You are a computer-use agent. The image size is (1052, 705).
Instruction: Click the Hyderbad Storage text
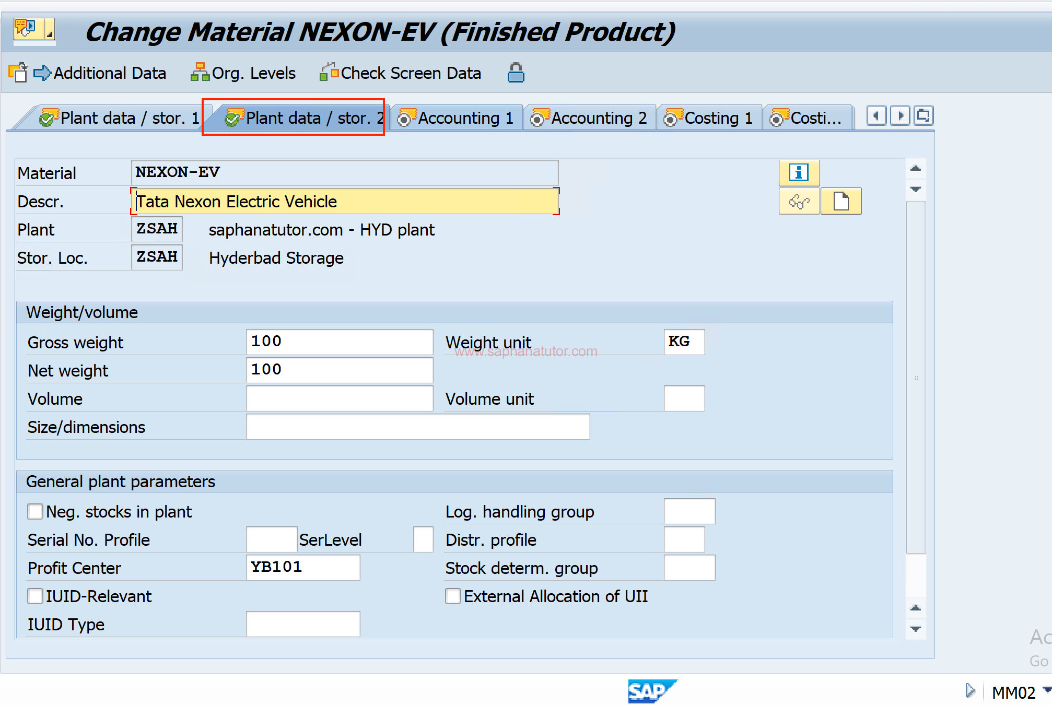click(276, 258)
